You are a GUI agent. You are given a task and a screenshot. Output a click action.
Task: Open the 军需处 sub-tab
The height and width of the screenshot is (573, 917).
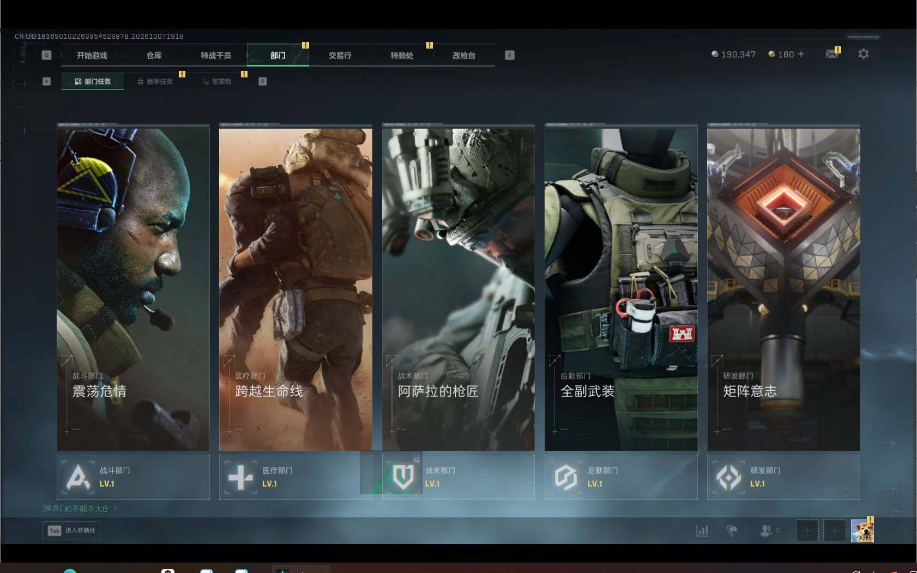click(217, 81)
